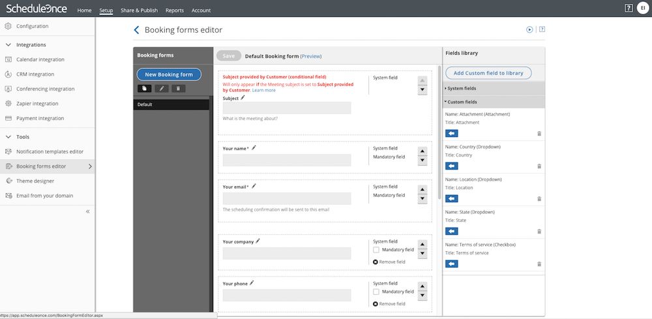Click the pencil icon to rename booking form
The image size is (652, 319).
tap(161, 88)
